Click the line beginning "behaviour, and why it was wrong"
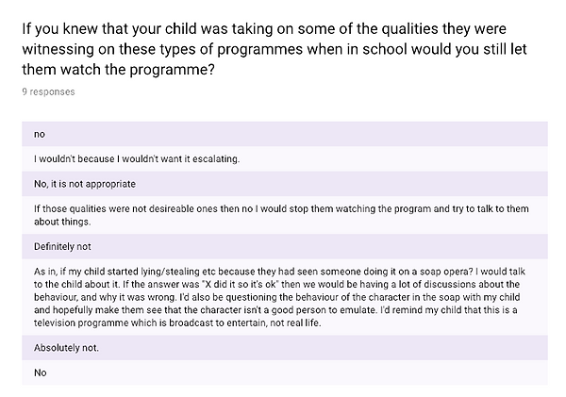Screen dimensions: 566x397 [276, 297]
